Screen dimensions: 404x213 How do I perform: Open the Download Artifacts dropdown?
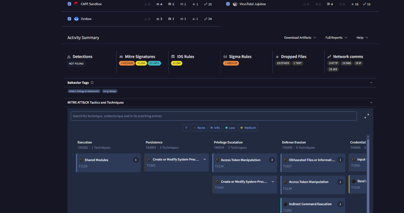pos(300,38)
